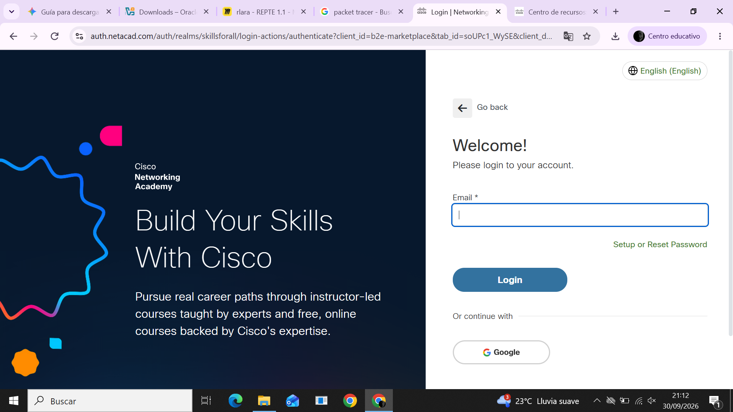This screenshot has width=733, height=412.
Task: Expand the tab search dropdown arrow
Action: click(x=11, y=12)
